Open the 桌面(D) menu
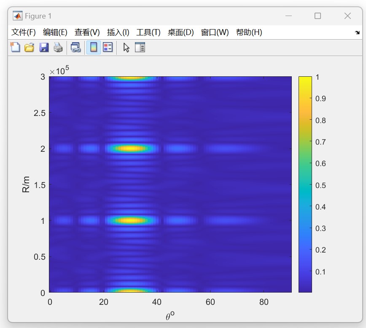Image resolution: width=366 pixels, height=328 pixels. [x=180, y=32]
